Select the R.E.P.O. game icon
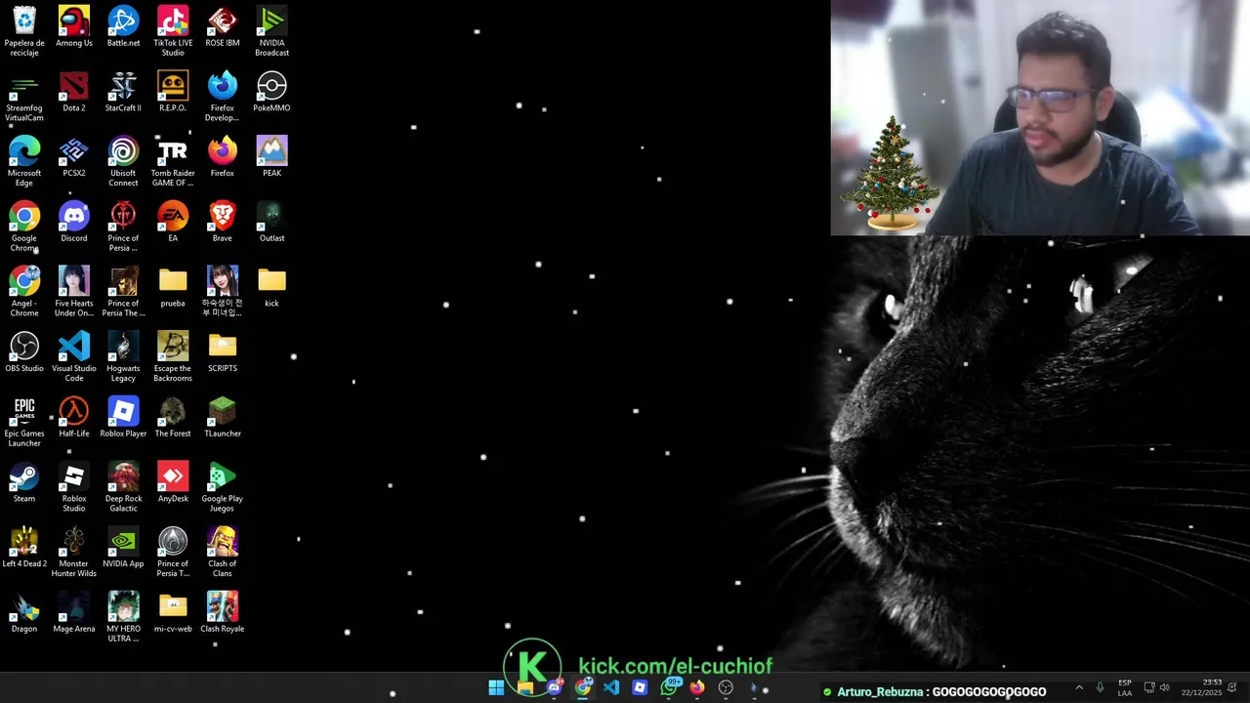Viewport: 1250px width, 703px height. coord(173,92)
